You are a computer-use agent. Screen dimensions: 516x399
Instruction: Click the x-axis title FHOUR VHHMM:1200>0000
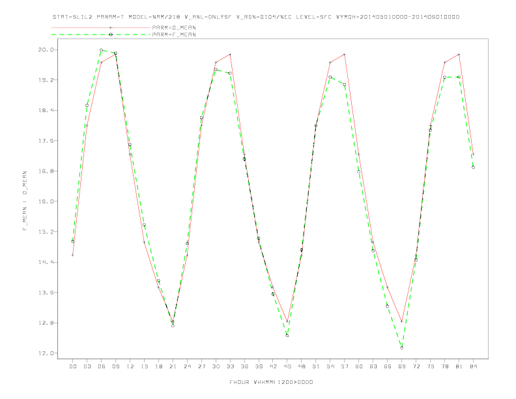[x=271, y=382]
